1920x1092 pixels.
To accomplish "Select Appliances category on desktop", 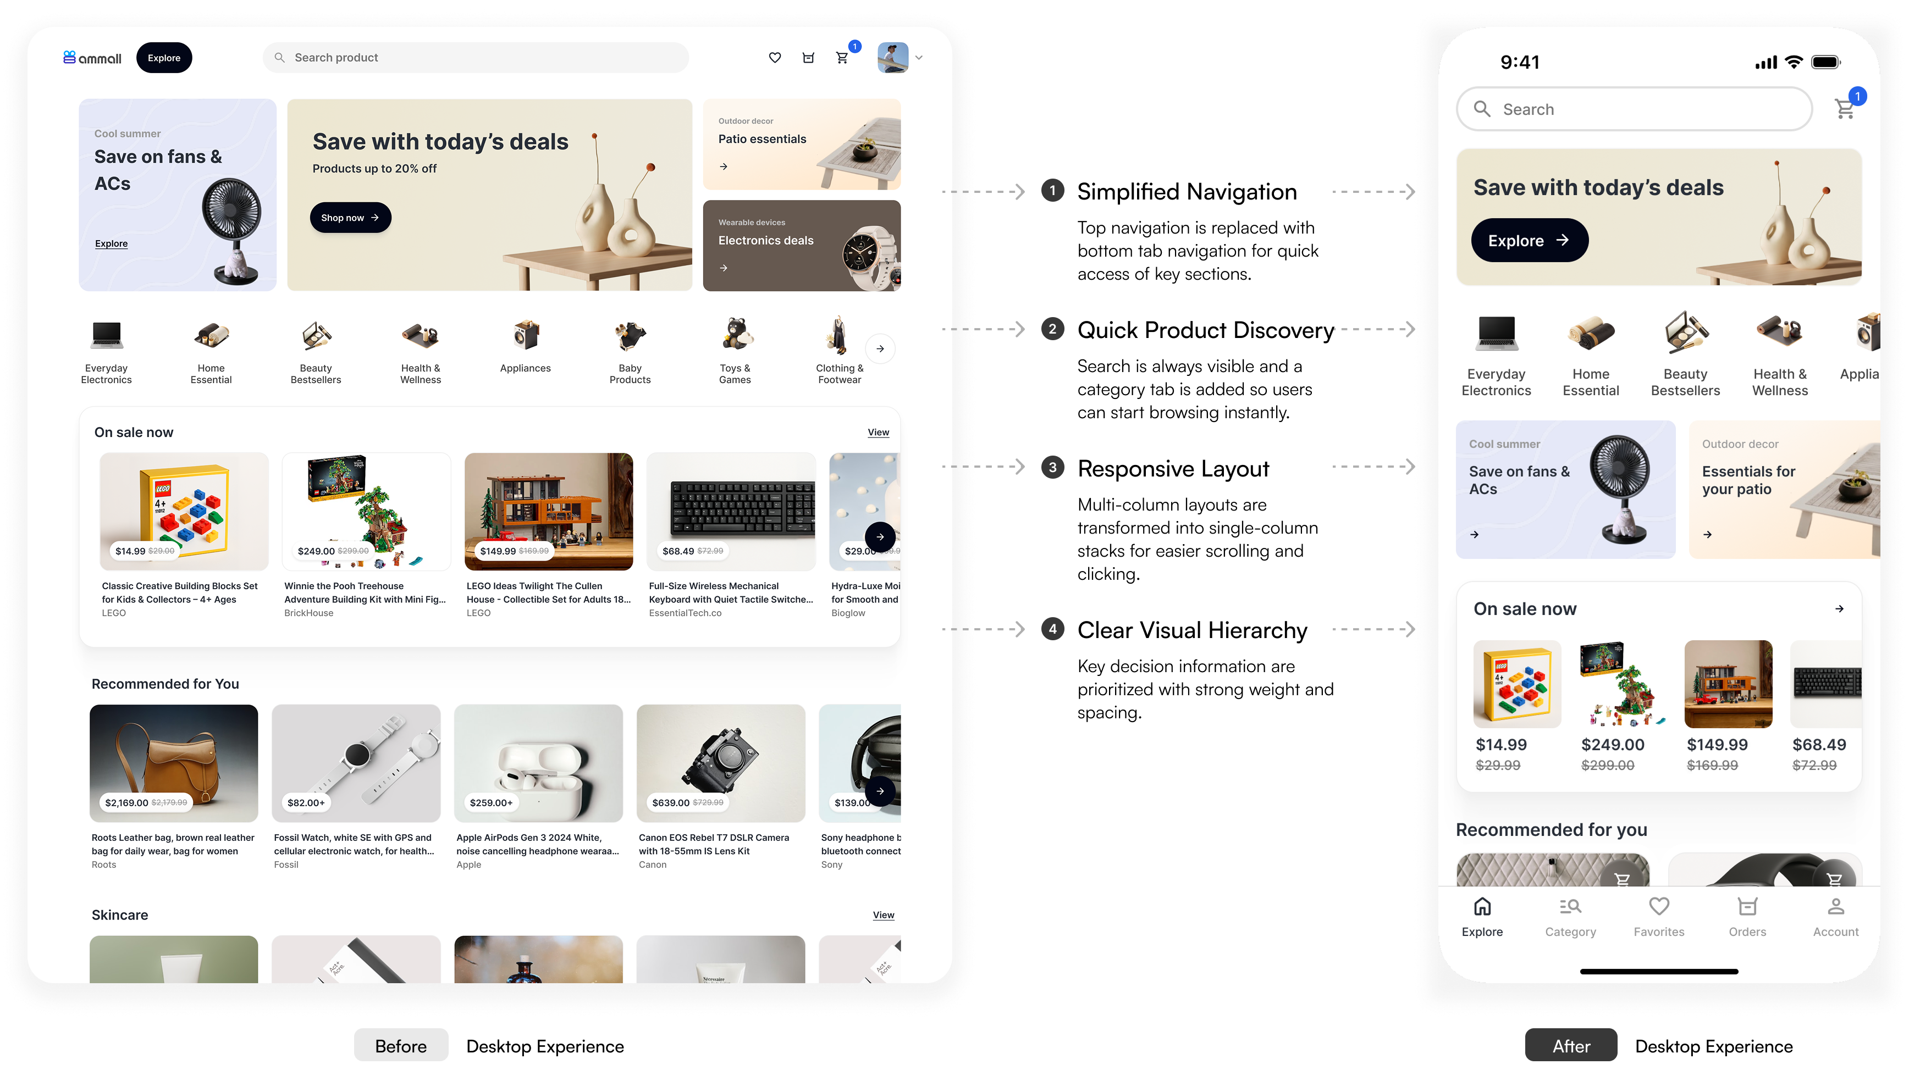I will click(x=525, y=346).
